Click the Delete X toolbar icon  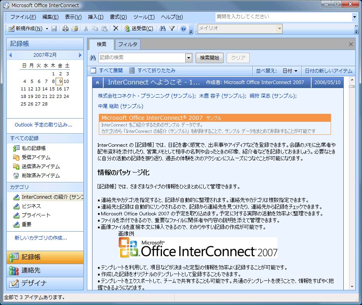[116, 29]
